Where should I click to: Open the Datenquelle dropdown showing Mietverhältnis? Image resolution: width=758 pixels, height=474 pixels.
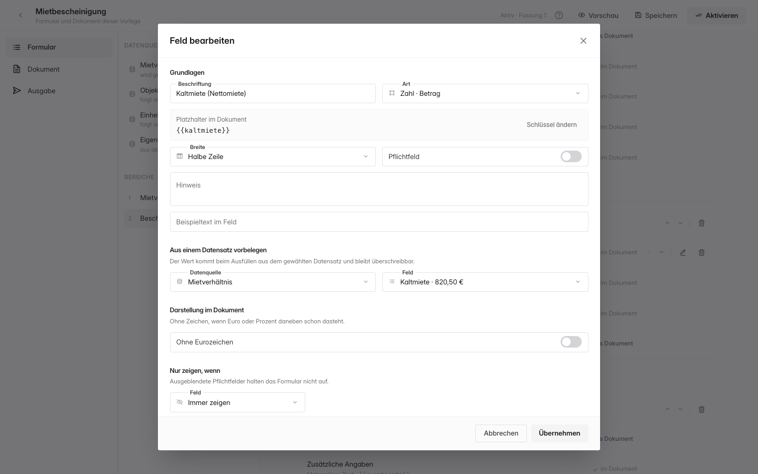pos(273,282)
